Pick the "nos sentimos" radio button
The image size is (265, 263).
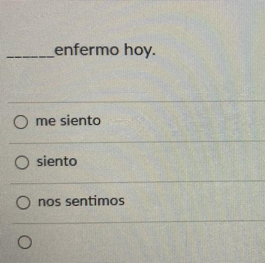pyautogui.click(x=23, y=202)
